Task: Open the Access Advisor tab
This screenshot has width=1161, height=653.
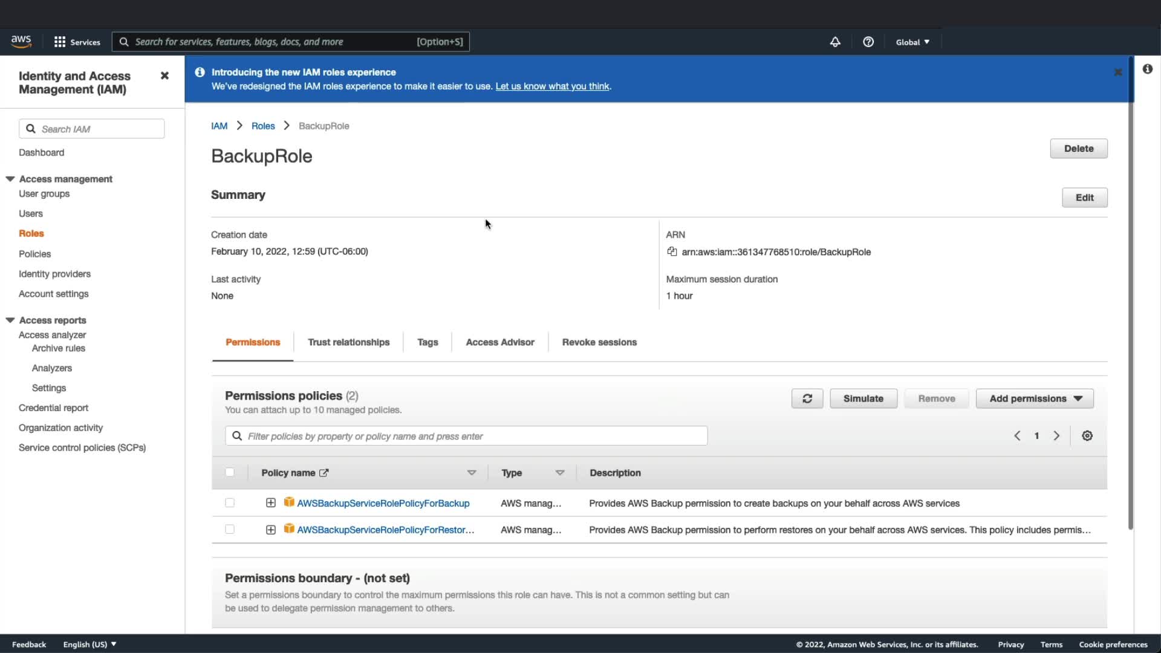Action: [x=499, y=342]
